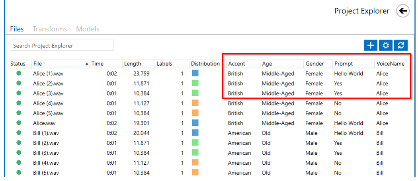Screen dimensions: 418x181
Task: Click orange distribution swatch for Alice (4).wav
Action: tap(195, 103)
